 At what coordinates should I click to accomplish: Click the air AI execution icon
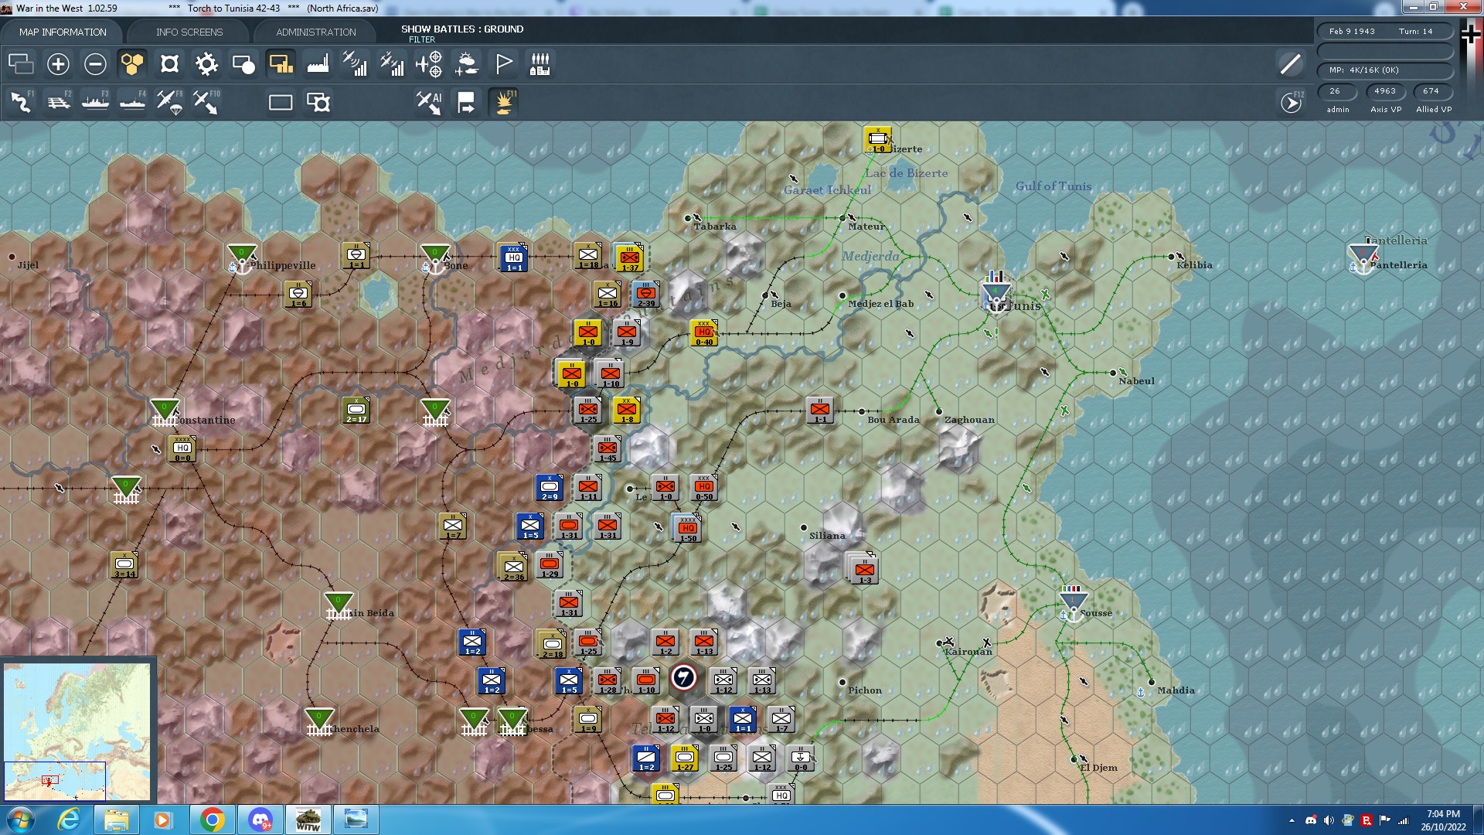pyautogui.click(x=428, y=102)
